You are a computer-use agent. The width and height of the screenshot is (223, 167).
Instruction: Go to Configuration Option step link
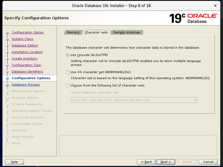coord(28,32)
